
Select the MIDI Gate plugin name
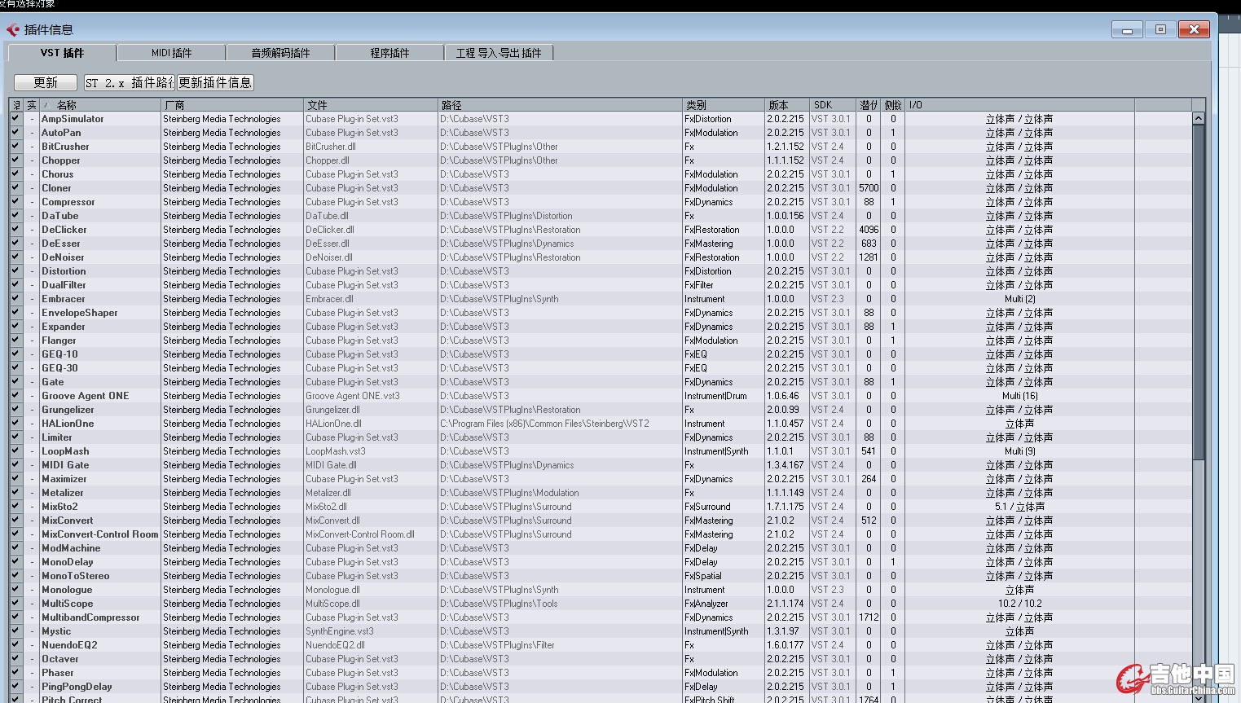(65, 465)
